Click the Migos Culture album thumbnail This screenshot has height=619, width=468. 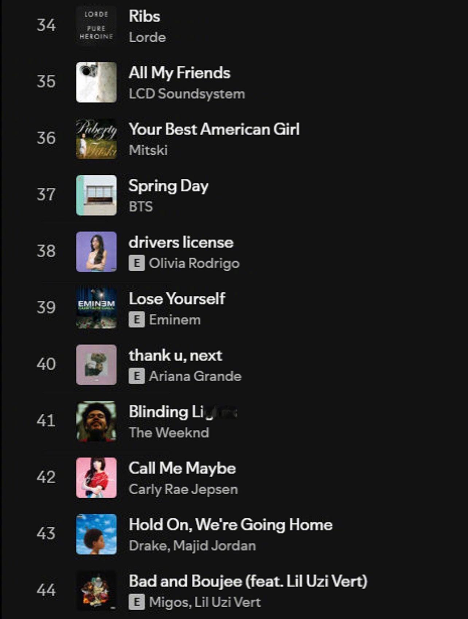(96, 591)
